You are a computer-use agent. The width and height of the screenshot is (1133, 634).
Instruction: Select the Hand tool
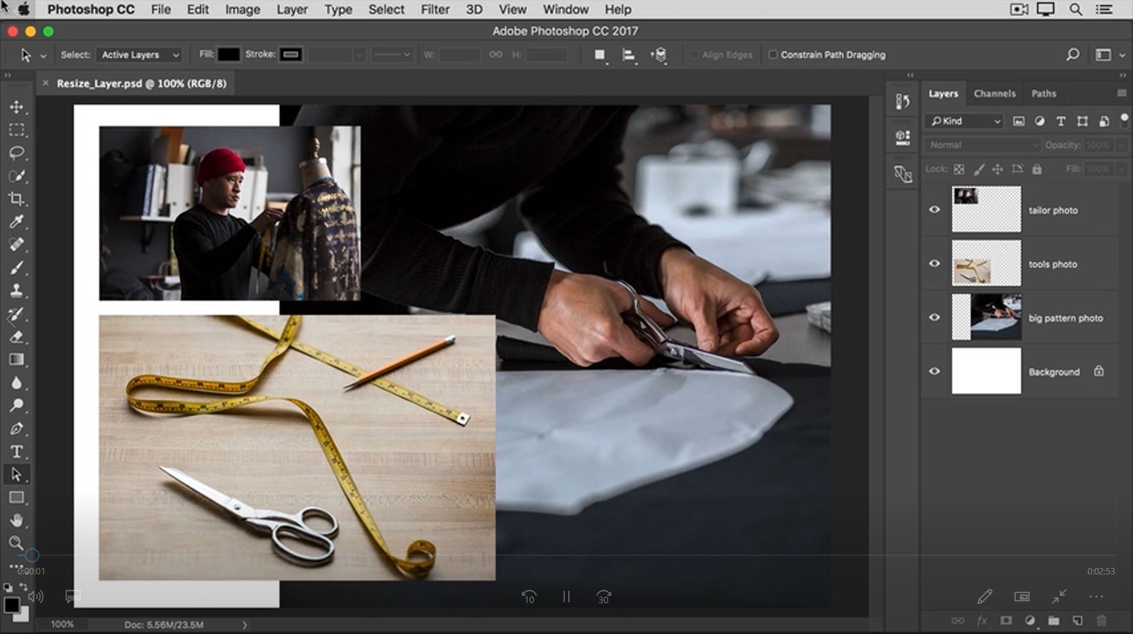tap(17, 521)
